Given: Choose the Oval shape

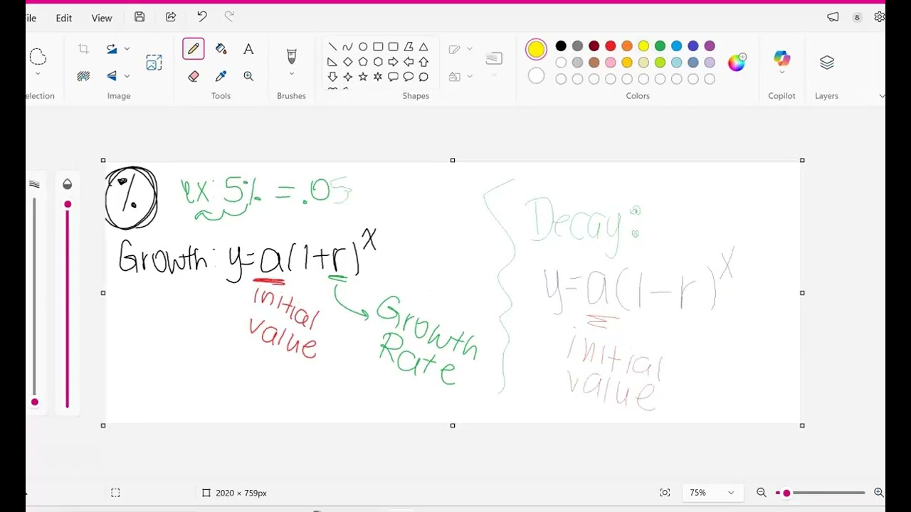Looking at the screenshot, I should point(363,47).
